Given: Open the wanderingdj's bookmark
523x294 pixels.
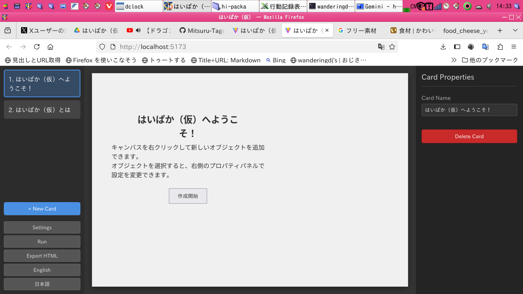Looking at the screenshot, I should [x=329, y=60].
